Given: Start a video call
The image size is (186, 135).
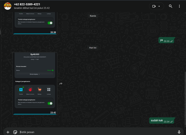Looking at the screenshot, I should [x=154, y=6].
